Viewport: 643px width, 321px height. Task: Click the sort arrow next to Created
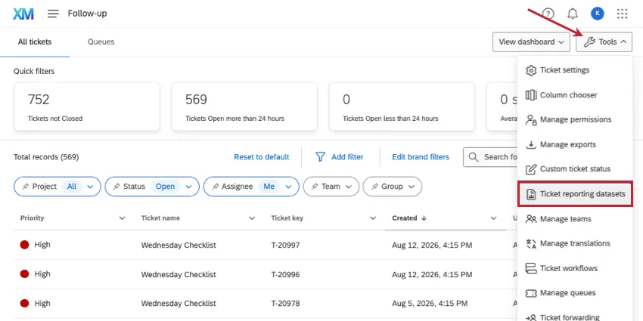point(424,218)
